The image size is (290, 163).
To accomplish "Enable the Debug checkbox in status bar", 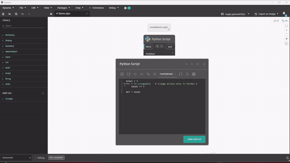I will click(x=36, y=158).
